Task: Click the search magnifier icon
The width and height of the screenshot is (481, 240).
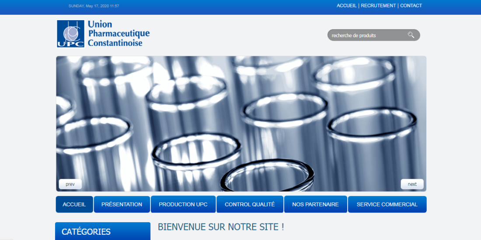Action: 411,35
